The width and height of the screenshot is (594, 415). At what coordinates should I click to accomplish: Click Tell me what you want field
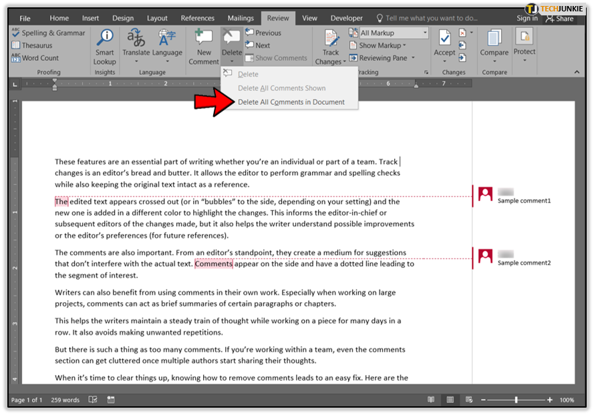427,18
